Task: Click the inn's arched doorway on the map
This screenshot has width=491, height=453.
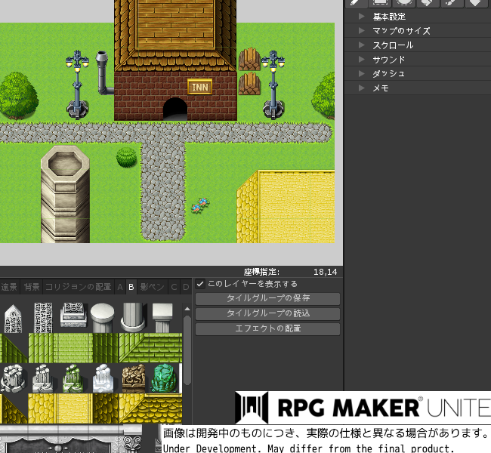Action: [175, 109]
